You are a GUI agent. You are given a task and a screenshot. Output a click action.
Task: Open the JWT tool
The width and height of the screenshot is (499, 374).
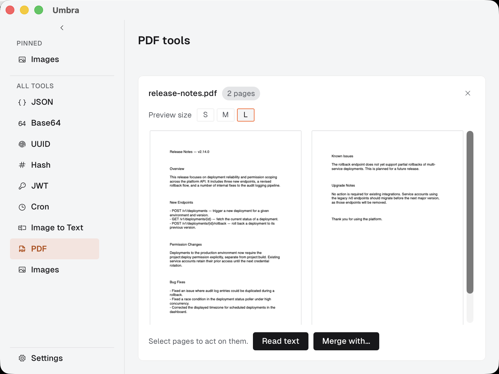40,186
